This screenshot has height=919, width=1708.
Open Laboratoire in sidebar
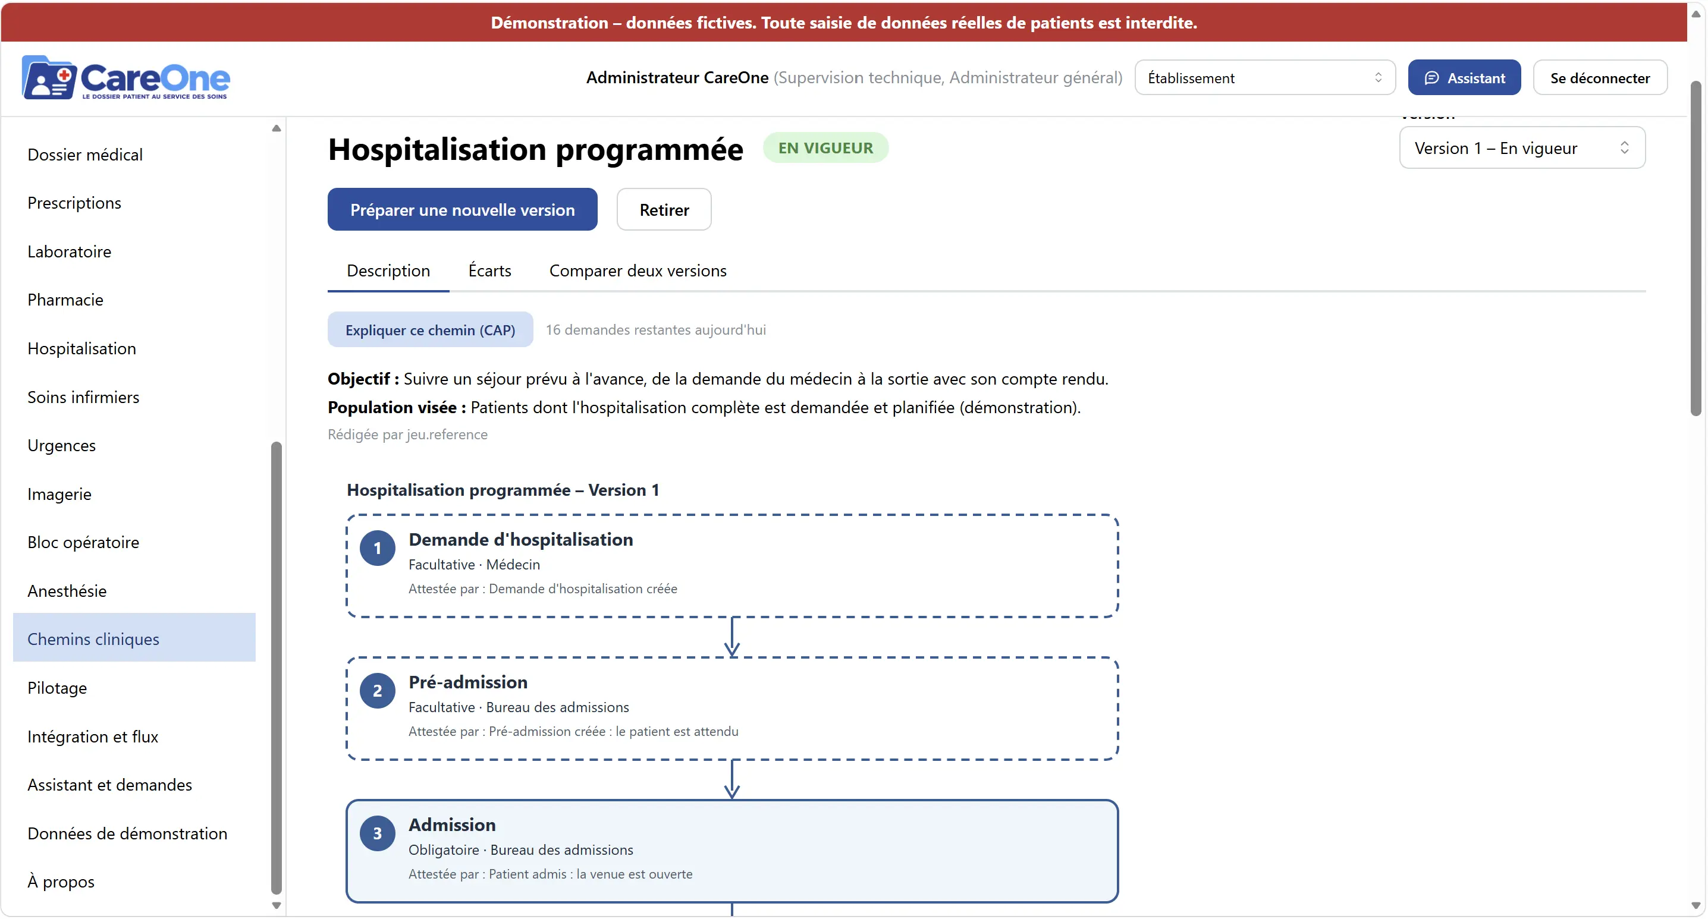pos(134,252)
